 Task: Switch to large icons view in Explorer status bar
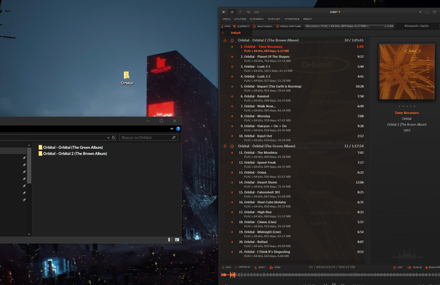point(177,240)
